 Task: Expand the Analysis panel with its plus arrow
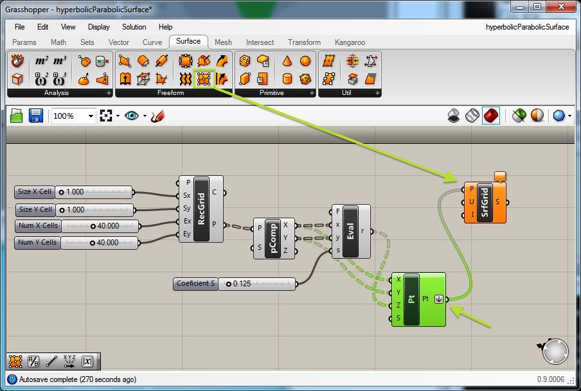pyautogui.click(x=109, y=93)
